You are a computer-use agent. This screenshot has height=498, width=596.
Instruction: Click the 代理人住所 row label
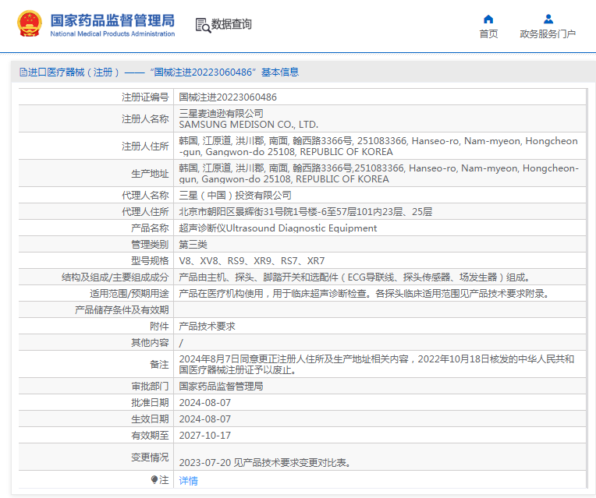(x=145, y=211)
